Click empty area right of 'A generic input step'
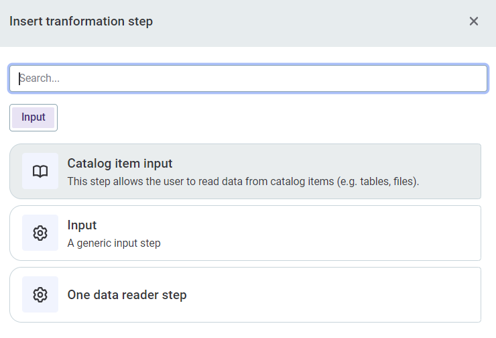496x338 pixels. (322, 243)
